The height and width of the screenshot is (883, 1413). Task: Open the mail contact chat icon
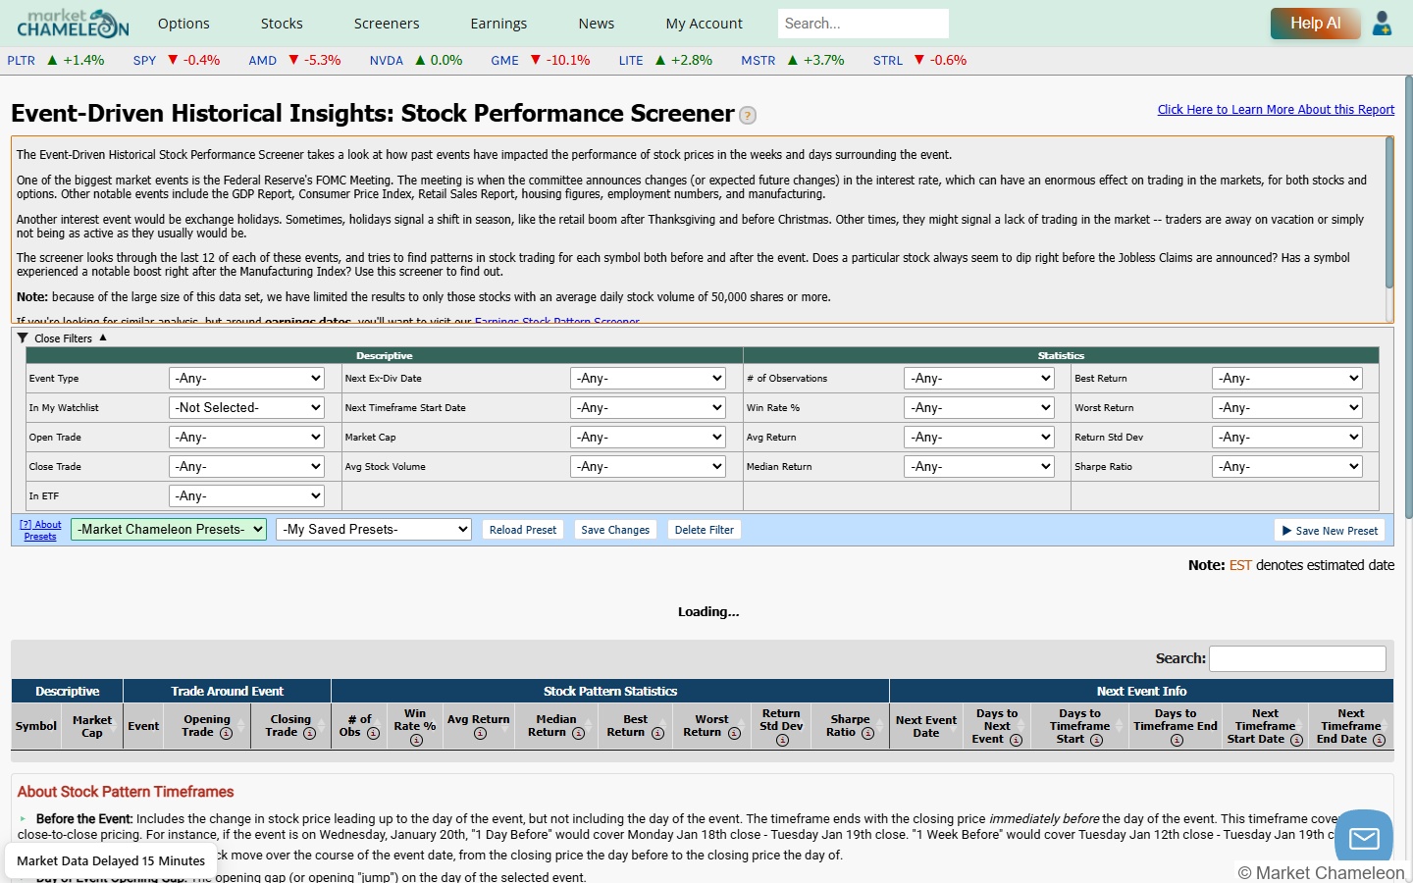tap(1364, 838)
